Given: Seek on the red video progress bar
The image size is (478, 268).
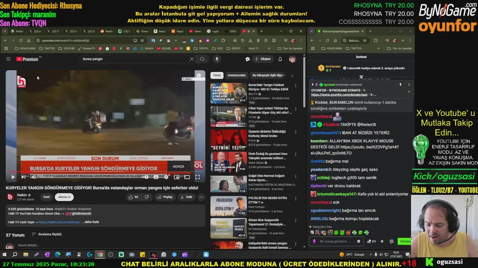Looking at the screenshot, I should (x=105, y=172).
